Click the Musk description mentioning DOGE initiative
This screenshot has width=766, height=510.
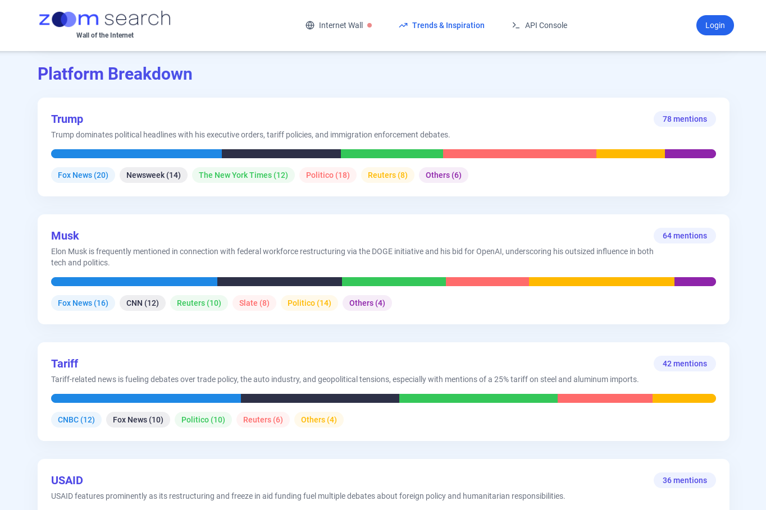point(352,257)
